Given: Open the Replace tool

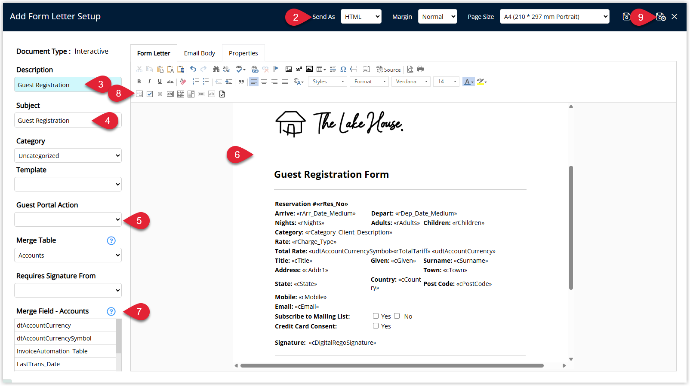Looking at the screenshot, I should point(227,69).
